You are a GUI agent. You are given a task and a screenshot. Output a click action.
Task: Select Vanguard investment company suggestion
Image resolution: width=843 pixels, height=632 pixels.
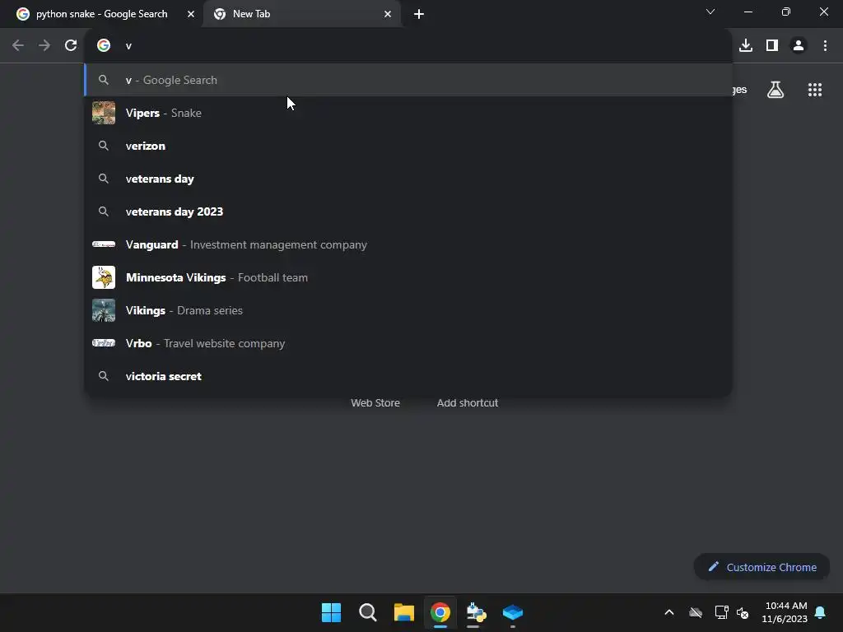coord(408,244)
